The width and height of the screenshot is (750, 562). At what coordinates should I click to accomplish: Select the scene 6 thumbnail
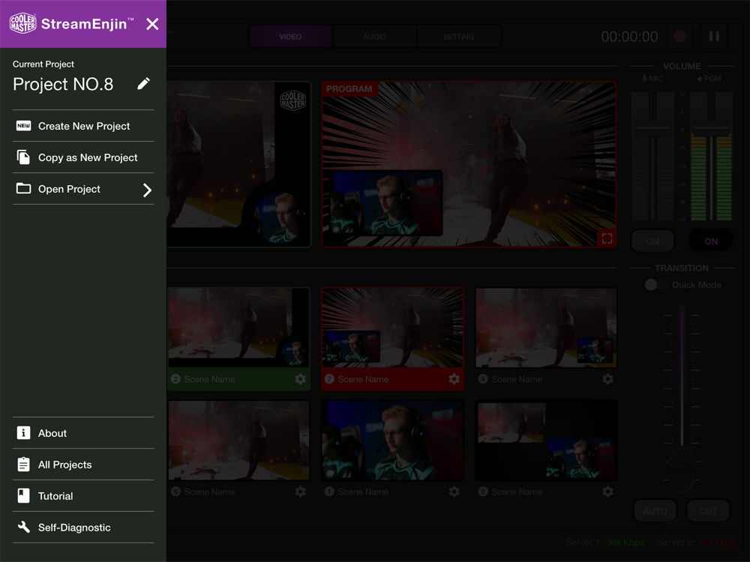[x=238, y=441]
